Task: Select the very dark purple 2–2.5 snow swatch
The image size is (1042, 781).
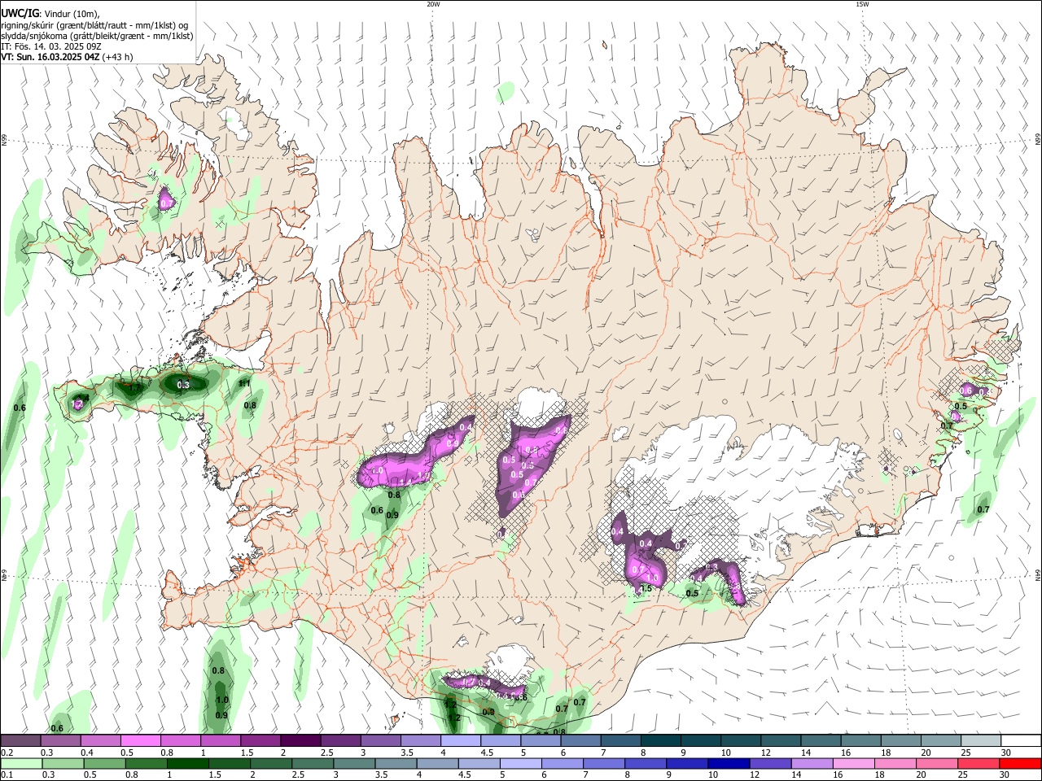Action: click(x=301, y=740)
